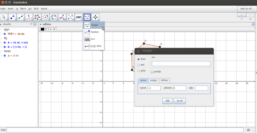Confirm the slider dialog with OK button
The image size is (257, 133).
click(167, 101)
